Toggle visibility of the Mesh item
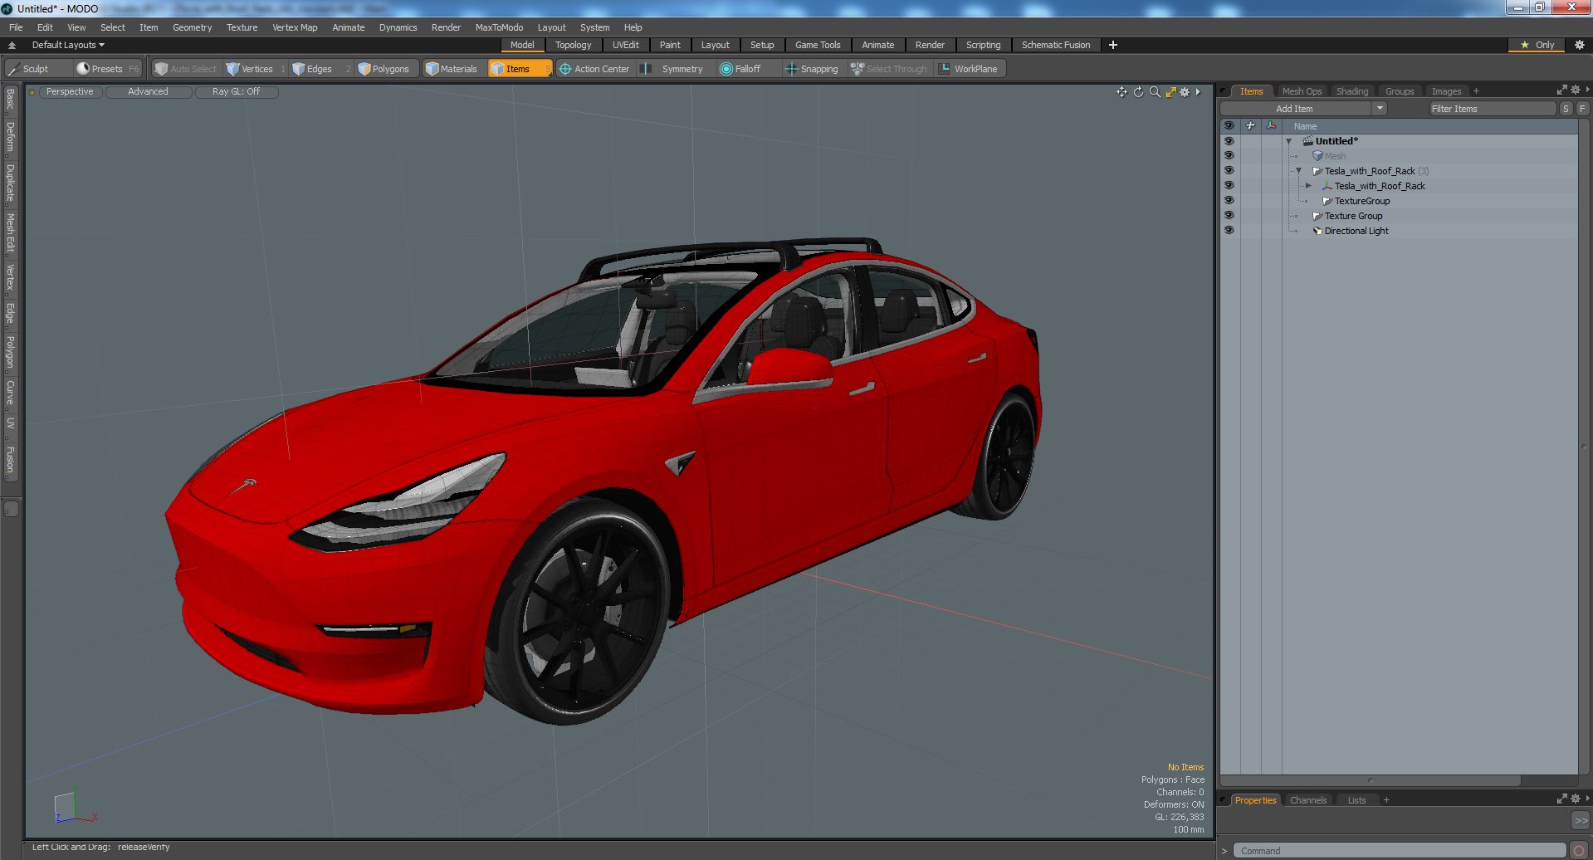 pos(1229,156)
